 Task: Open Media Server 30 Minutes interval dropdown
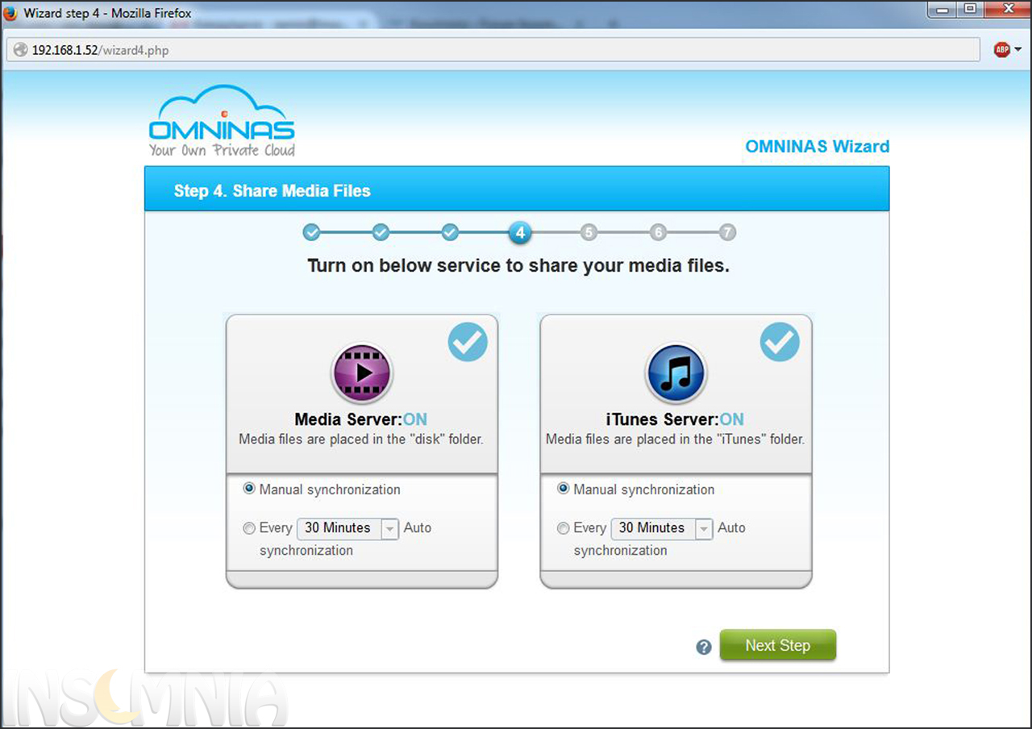348,528
